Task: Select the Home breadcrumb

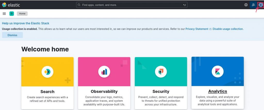Action: pyautogui.click(x=22, y=14)
